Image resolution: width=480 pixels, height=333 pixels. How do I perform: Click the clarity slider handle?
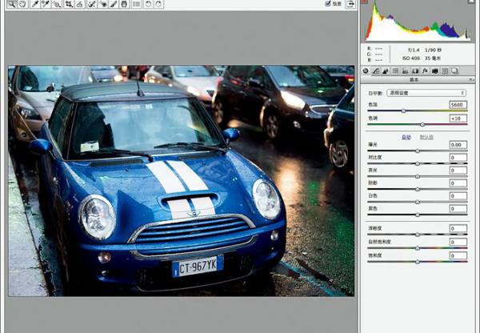tap(418, 235)
